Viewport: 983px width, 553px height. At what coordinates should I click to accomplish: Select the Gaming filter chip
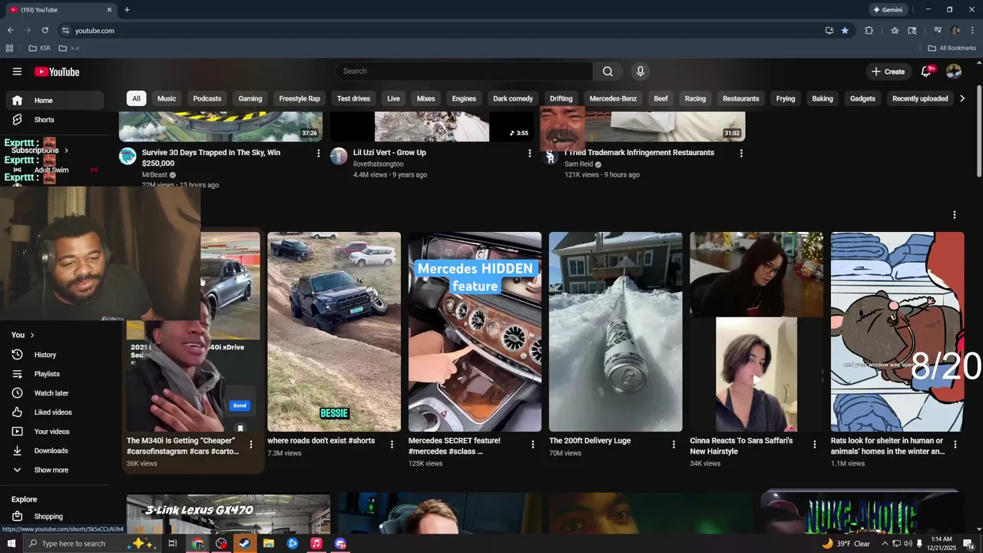pyautogui.click(x=250, y=98)
